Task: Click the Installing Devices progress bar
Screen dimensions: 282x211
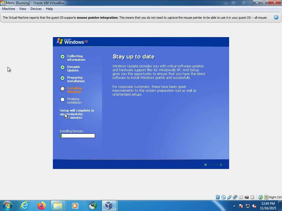Action: click(x=77, y=136)
